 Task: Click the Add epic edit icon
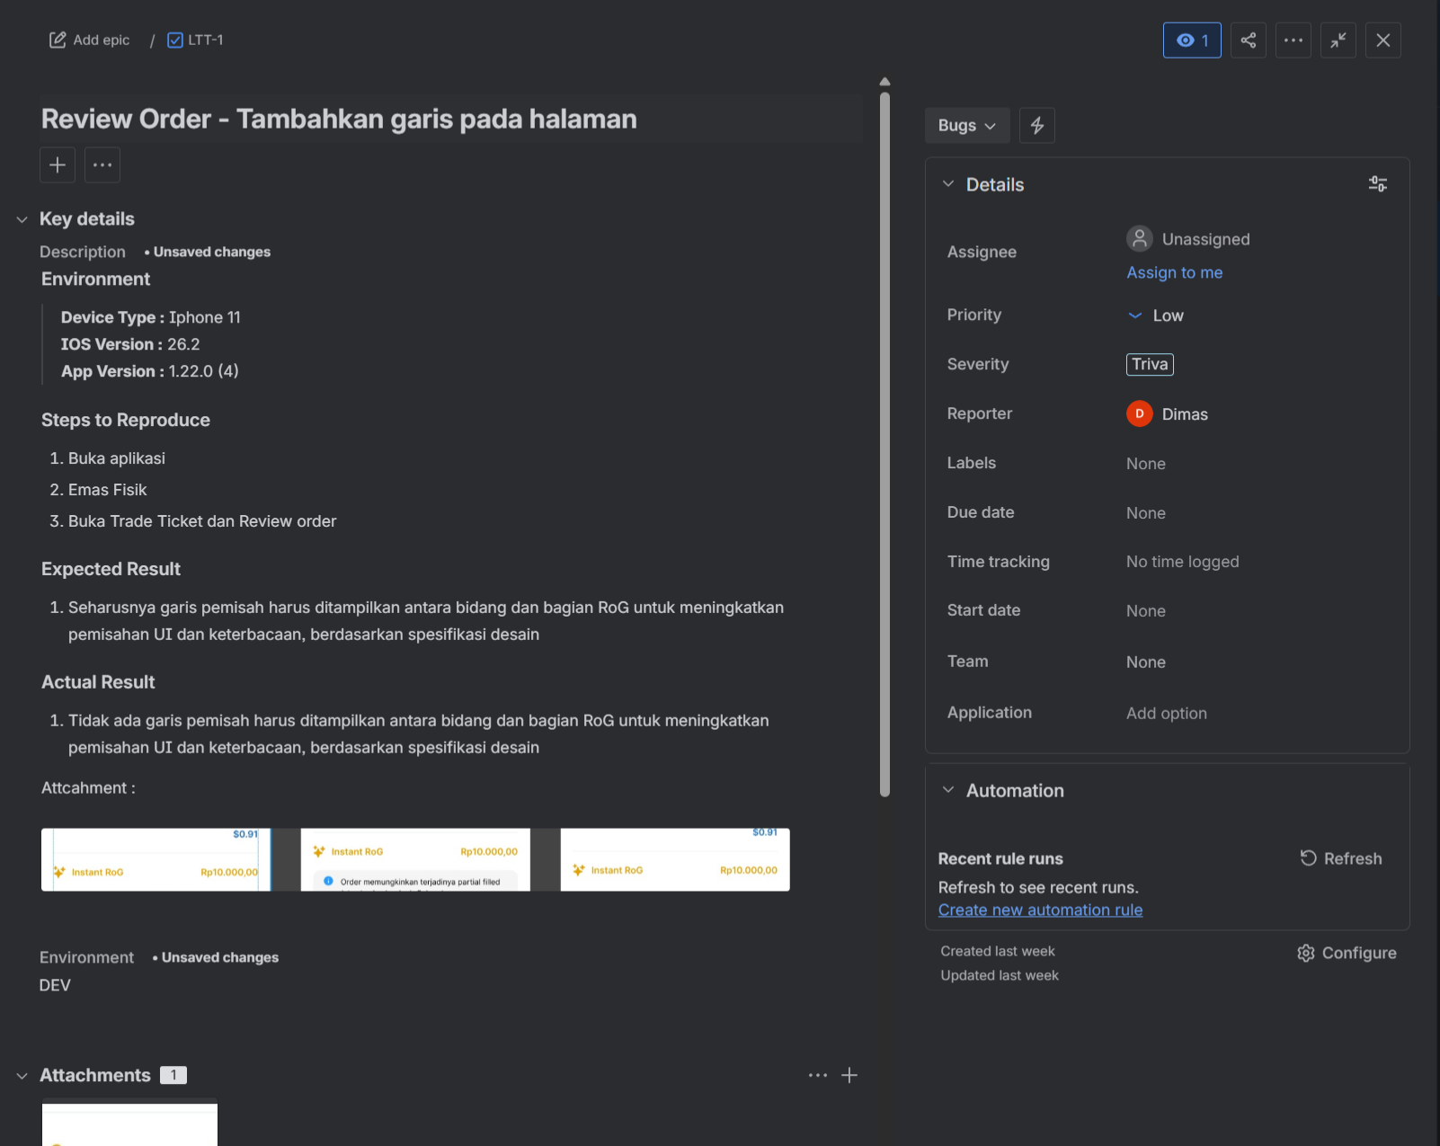coord(58,40)
